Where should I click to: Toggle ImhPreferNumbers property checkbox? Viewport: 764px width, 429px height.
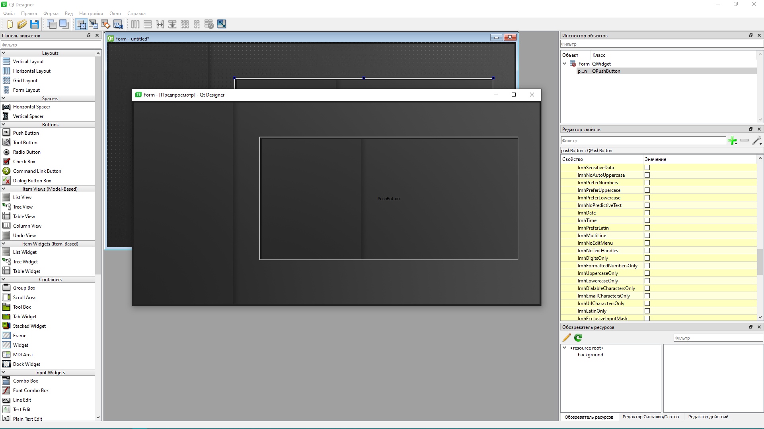pyautogui.click(x=647, y=182)
